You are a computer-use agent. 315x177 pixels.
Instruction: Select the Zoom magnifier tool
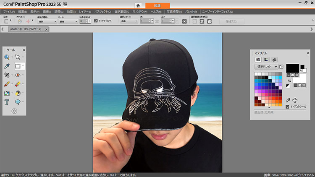(x=7, y=57)
